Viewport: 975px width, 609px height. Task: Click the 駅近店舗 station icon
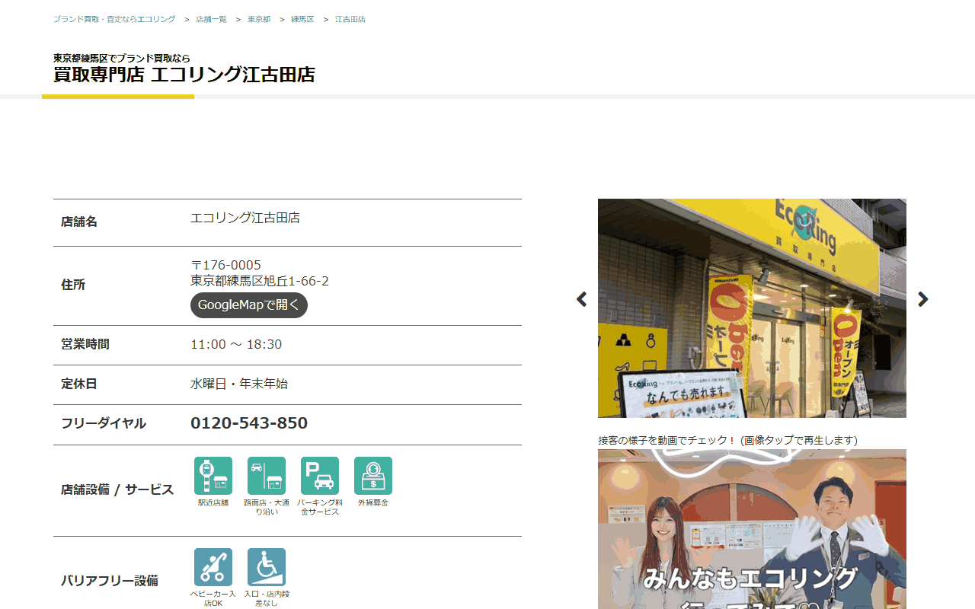[213, 476]
